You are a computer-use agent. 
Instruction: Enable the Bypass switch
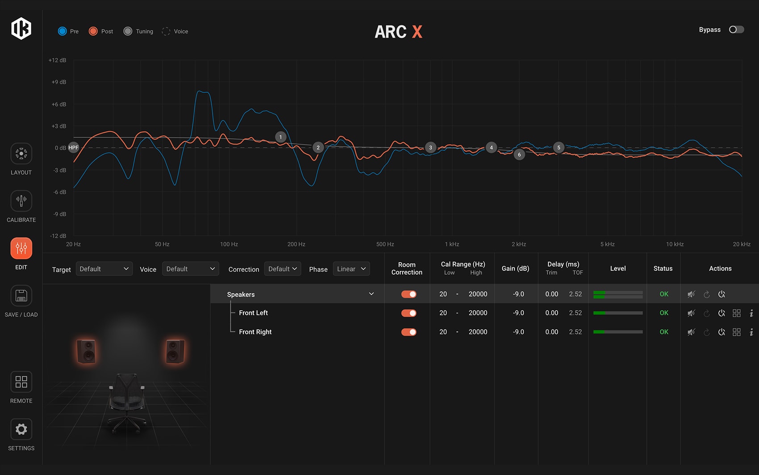point(736,29)
